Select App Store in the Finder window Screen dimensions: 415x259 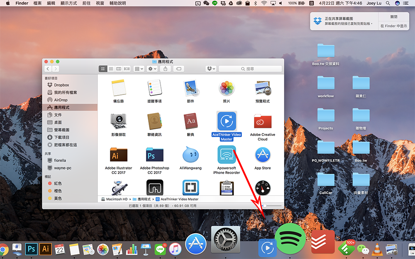(x=263, y=155)
